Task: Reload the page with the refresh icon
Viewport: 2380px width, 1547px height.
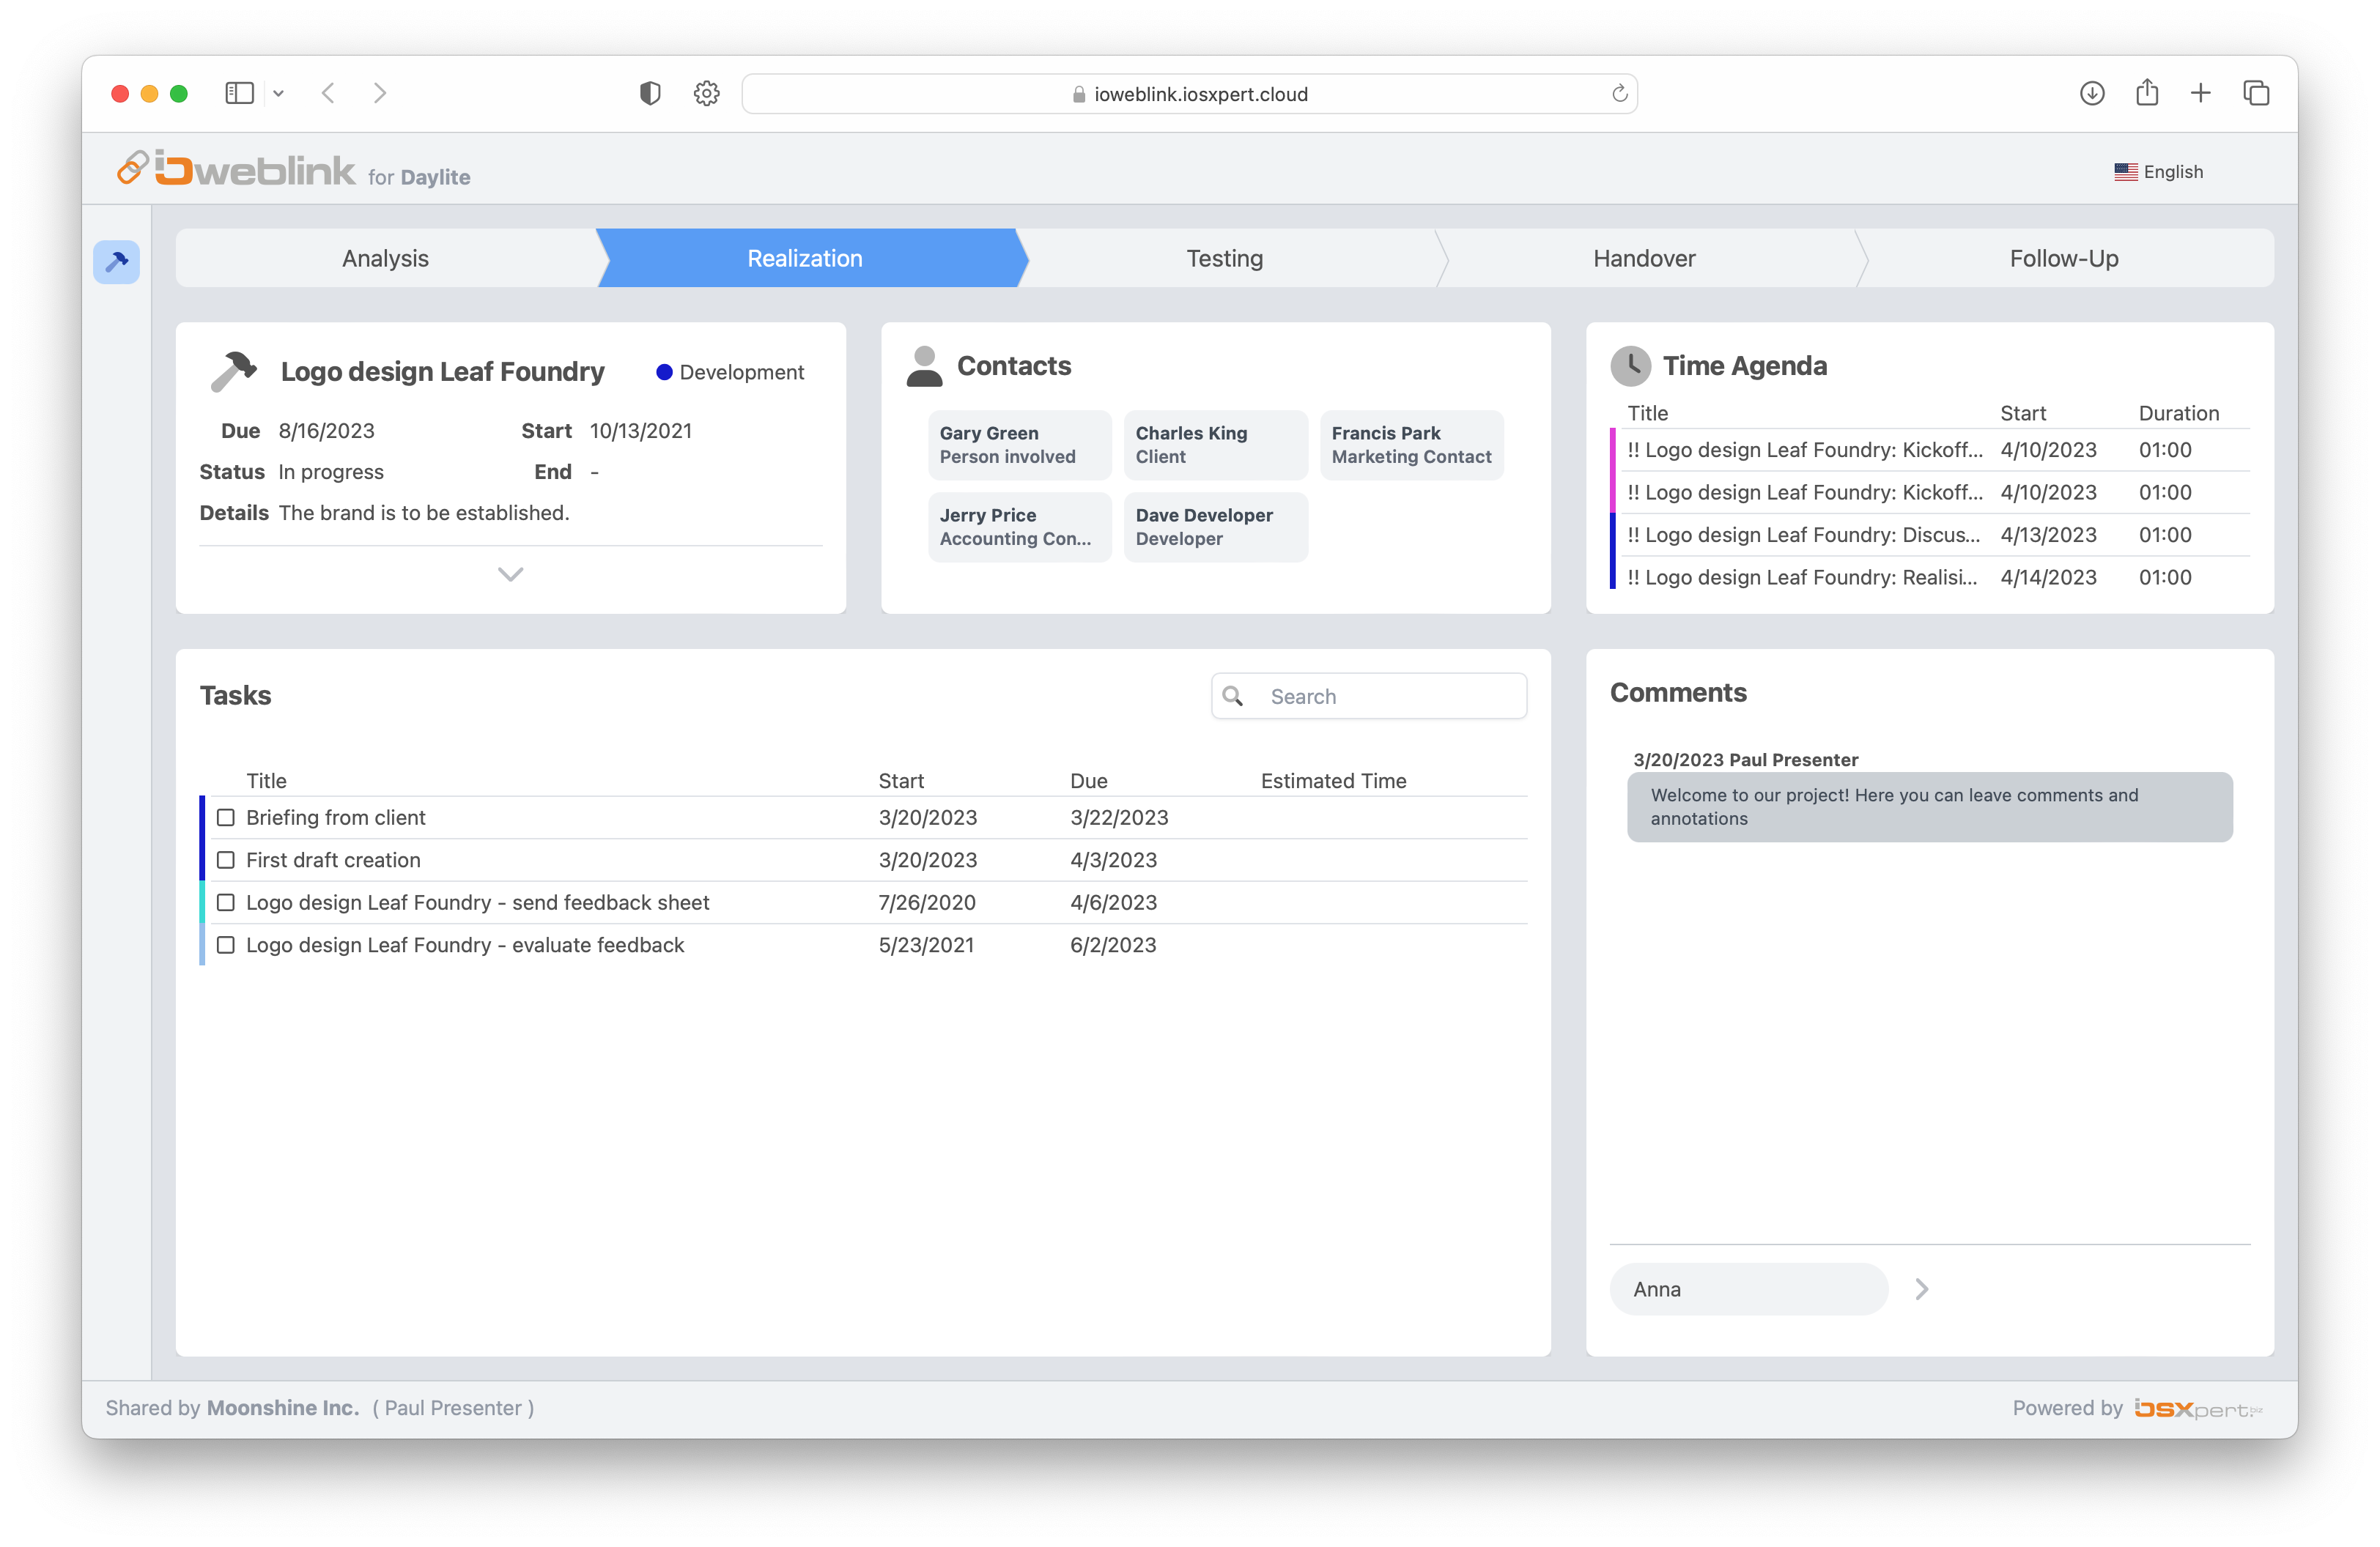Action: [1620, 93]
